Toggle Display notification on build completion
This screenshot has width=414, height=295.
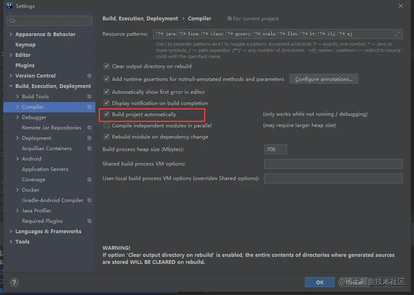(x=107, y=103)
